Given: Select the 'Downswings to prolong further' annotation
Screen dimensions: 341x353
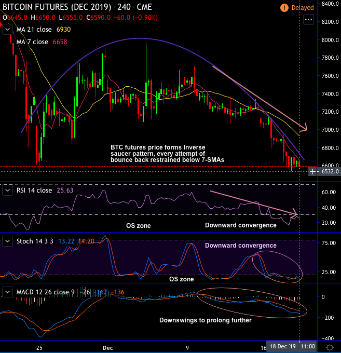Looking at the screenshot, I should click(206, 320).
